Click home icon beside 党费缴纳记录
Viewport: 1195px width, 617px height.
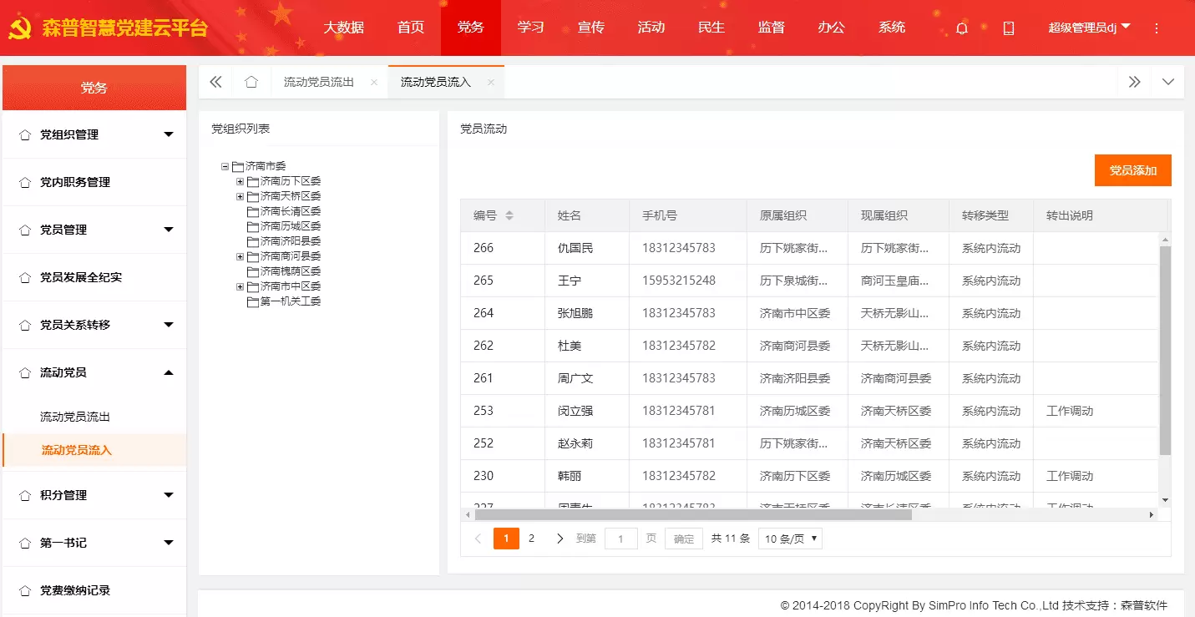[x=24, y=590]
